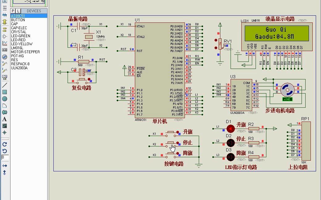The image size is (321, 200).
Task: Select the device pins tool
Action: 5,36
